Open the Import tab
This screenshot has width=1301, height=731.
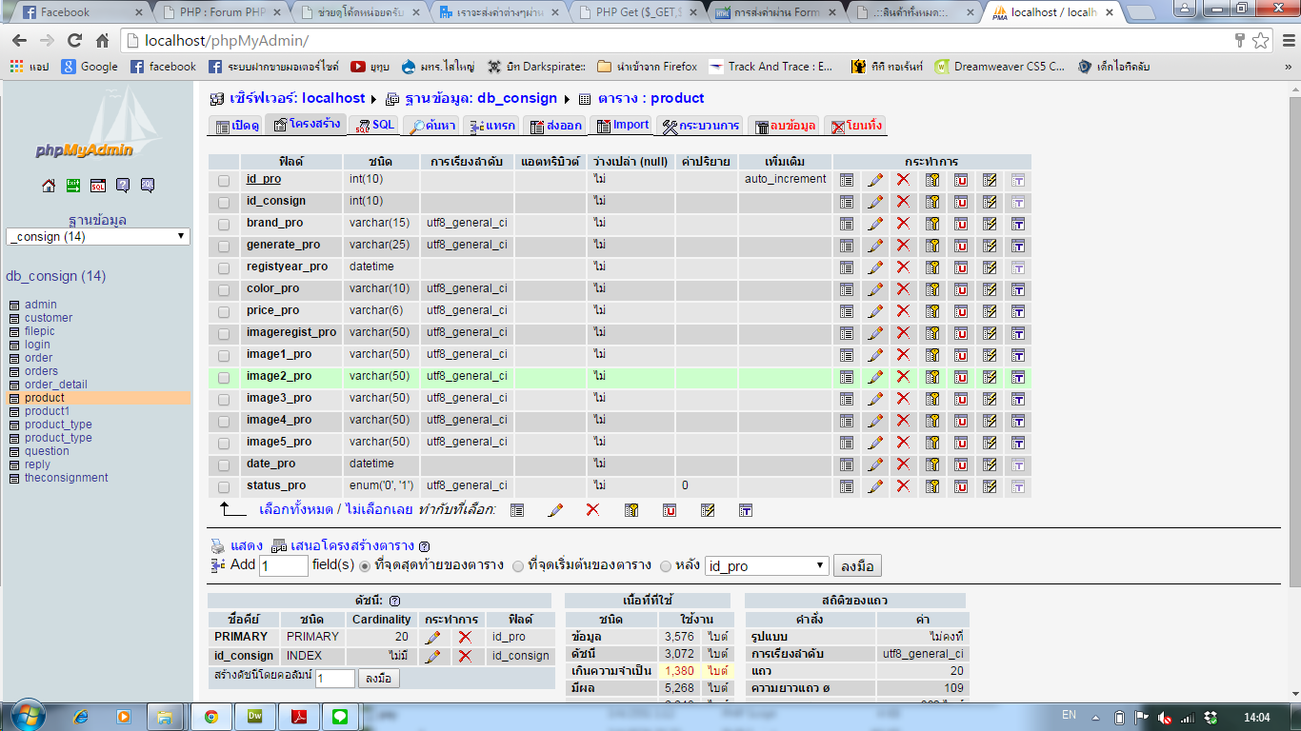coord(621,126)
